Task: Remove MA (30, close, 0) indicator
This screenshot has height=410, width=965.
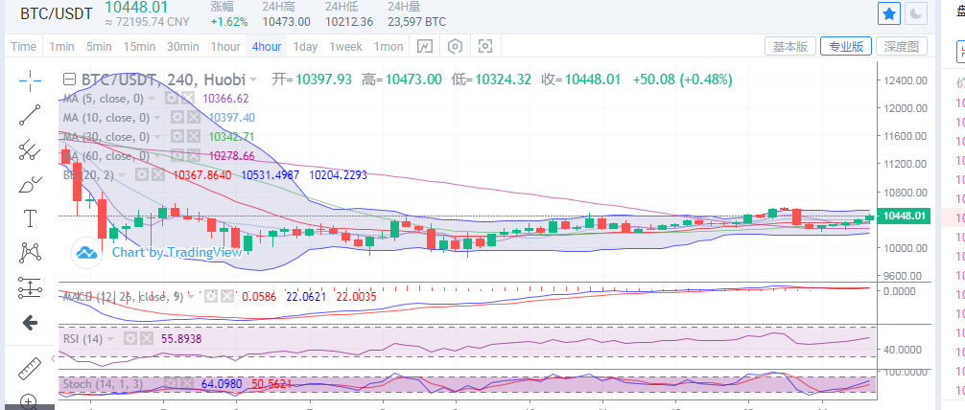Action: pos(194,136)
